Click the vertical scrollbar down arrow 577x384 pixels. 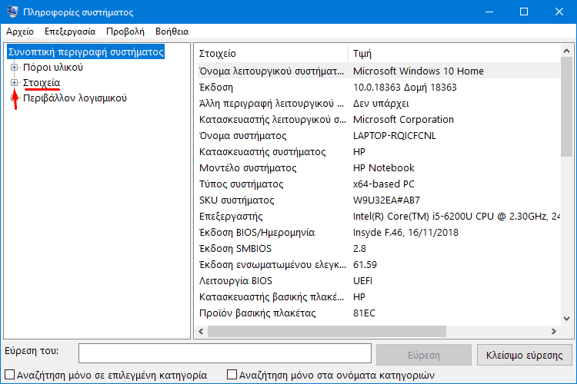click(566, 317)
